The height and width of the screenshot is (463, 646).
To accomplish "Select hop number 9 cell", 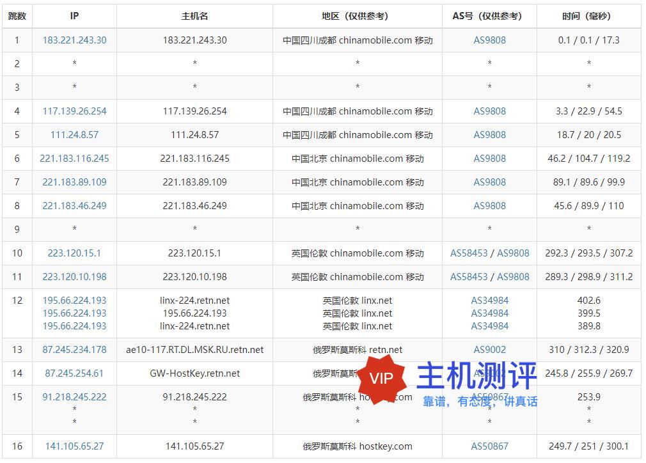I will pyautogui.click(x=17, y=230).
